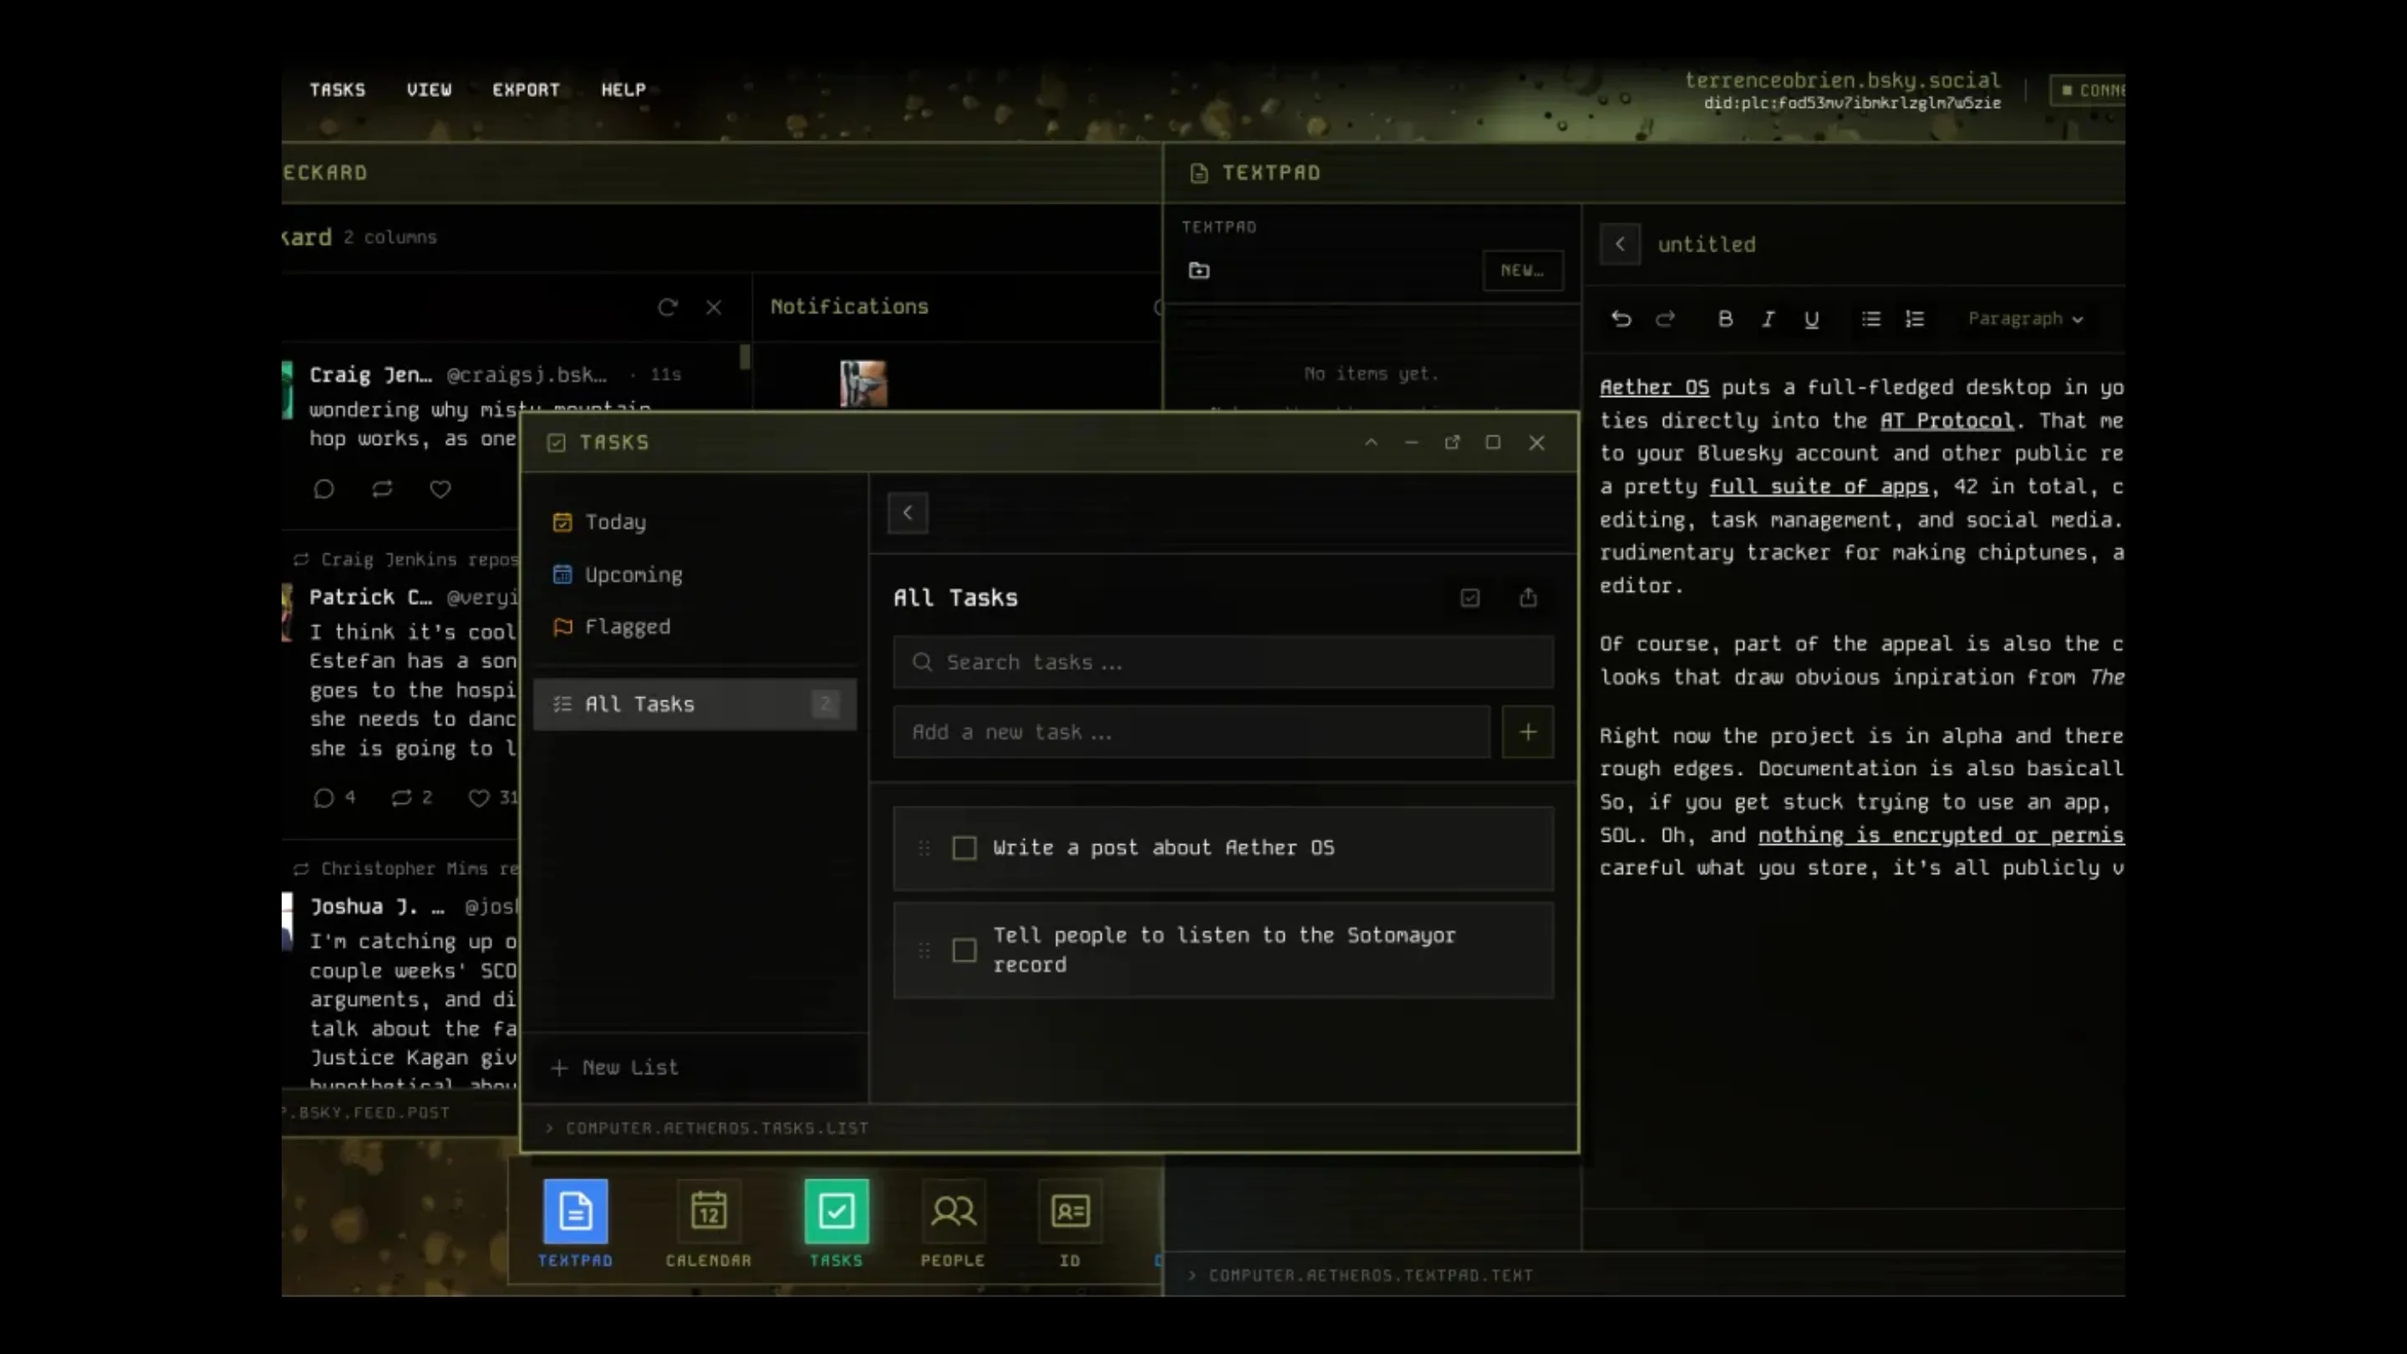
Task: Collapse the Tasks window with the up chevron
Action: click(1371, 442)
